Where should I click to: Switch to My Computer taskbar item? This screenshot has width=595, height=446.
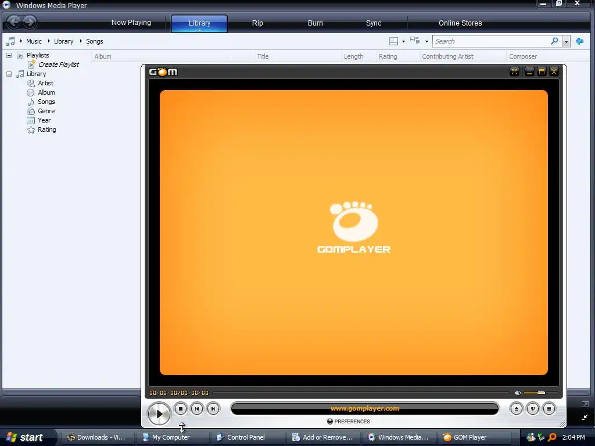click(x=171, y=437)
